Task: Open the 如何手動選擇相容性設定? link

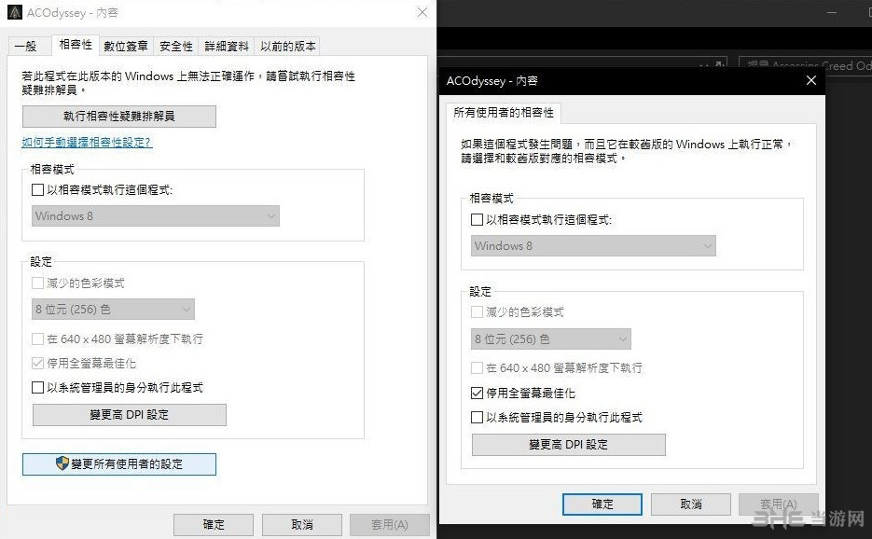Action: [x=87, y=143]
